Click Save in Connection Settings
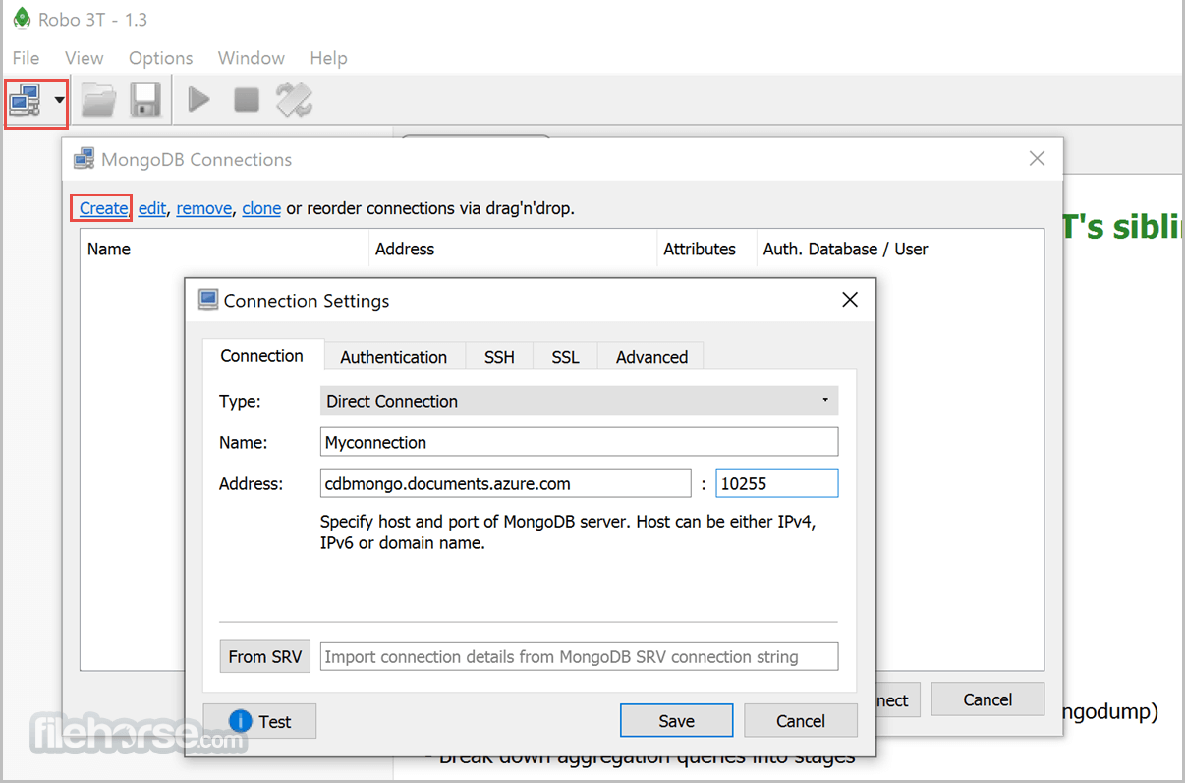The image size is (1185, 783). coord(676,720)
